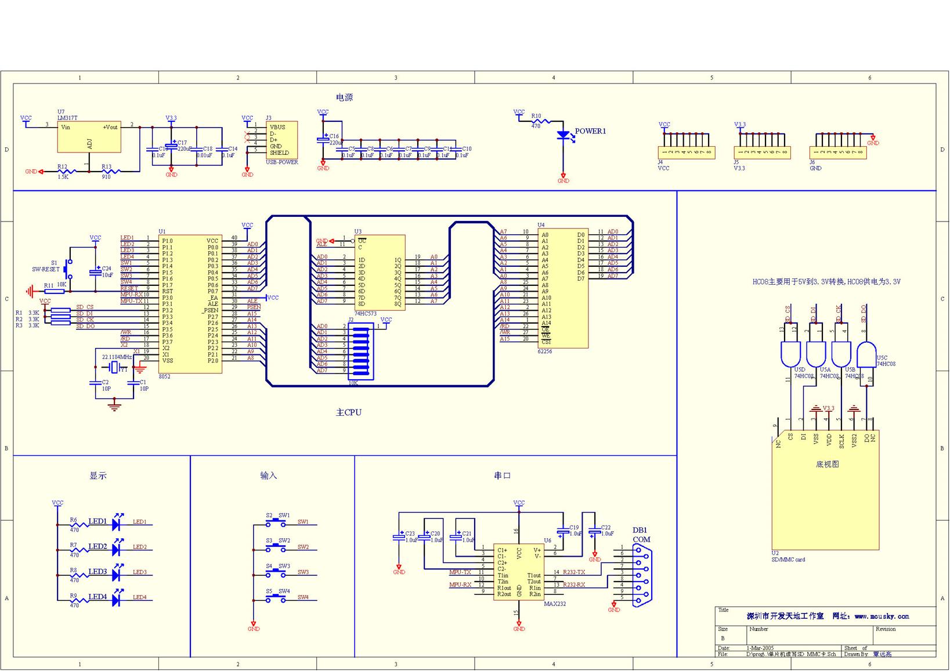Click the 电源 section heading
Image resolution: width=950 pixels, height=671 pixels.
[344, 97]
